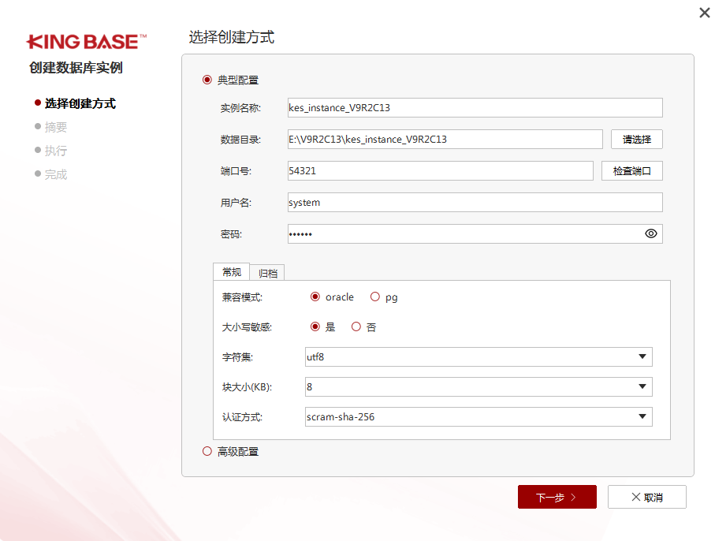Select the 高级配置 radio button

coord(207,452)
